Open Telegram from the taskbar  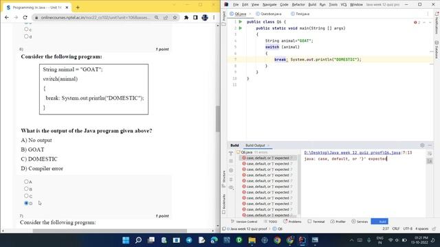[x=189, y=240]
